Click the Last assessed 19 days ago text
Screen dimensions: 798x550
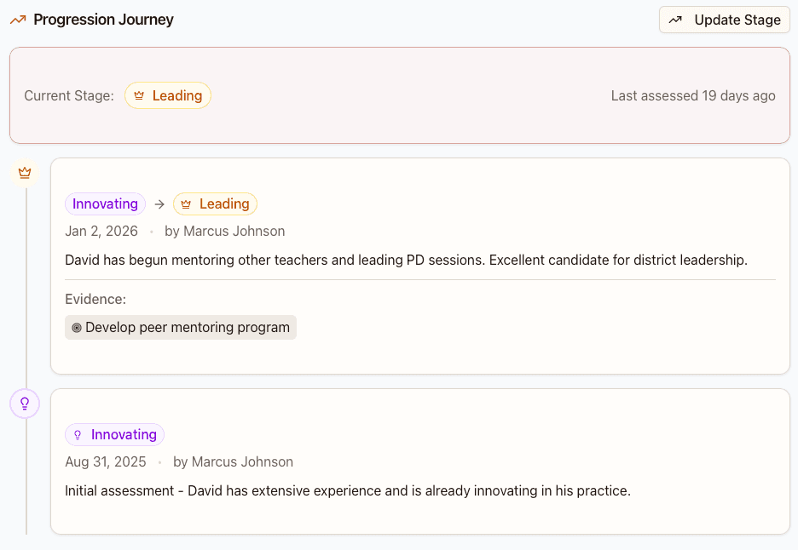coord(692,95)
